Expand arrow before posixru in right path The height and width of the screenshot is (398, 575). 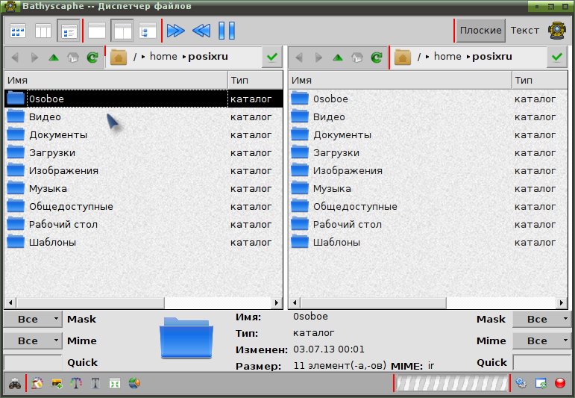tap(468, 57)
